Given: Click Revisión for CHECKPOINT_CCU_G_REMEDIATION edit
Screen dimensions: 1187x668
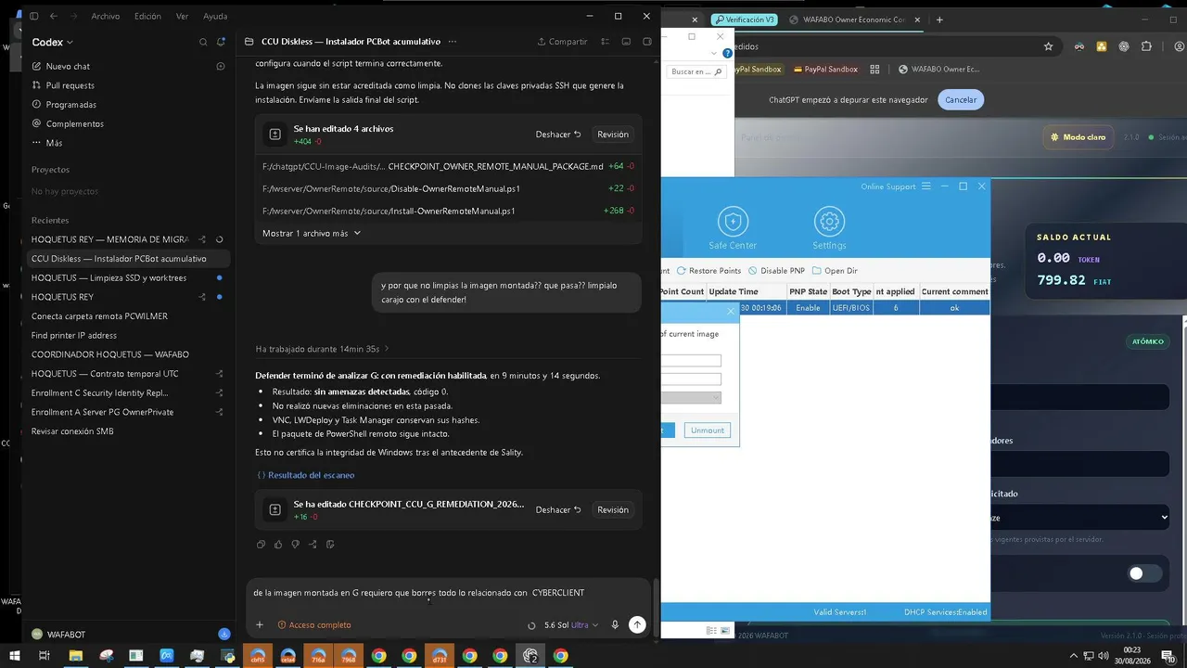Looking at the screenshot, I should point(613,509).
